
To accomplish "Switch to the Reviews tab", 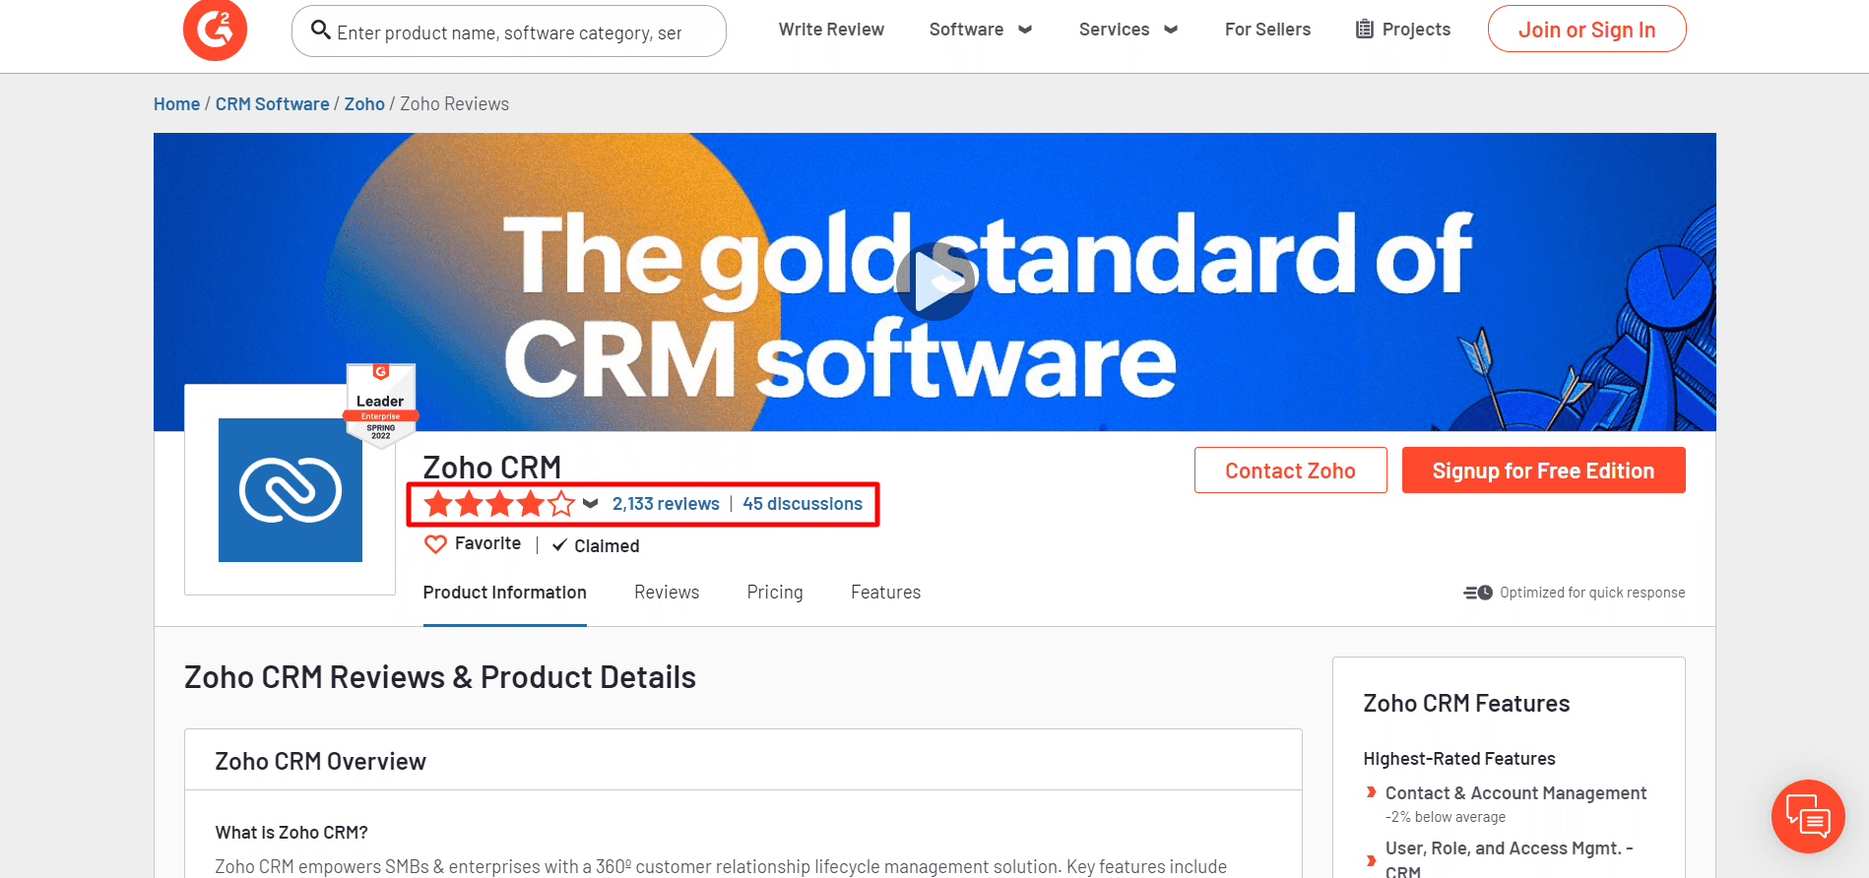I will (667, 593).
